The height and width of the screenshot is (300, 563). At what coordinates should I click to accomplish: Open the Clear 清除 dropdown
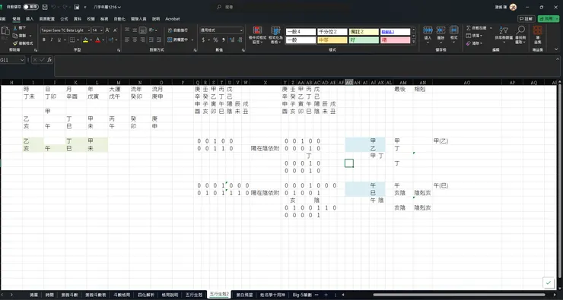pos(474,43)
